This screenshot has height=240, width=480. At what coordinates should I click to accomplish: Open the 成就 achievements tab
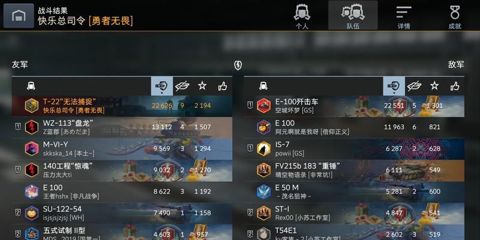coord(455,16)
